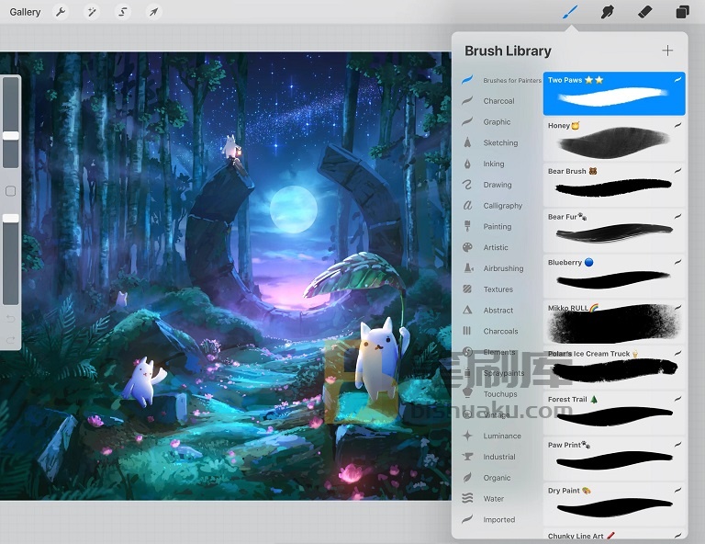Select the Transform arrow tool

click(x=154, y=12)
